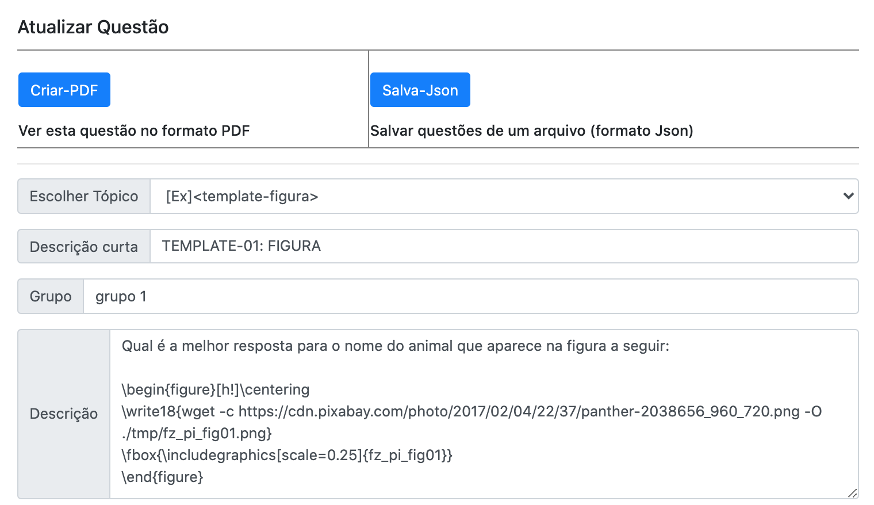874x505 pixels.
Task: Place cursor on the \end{figure} line
Action: pos(163,477)
